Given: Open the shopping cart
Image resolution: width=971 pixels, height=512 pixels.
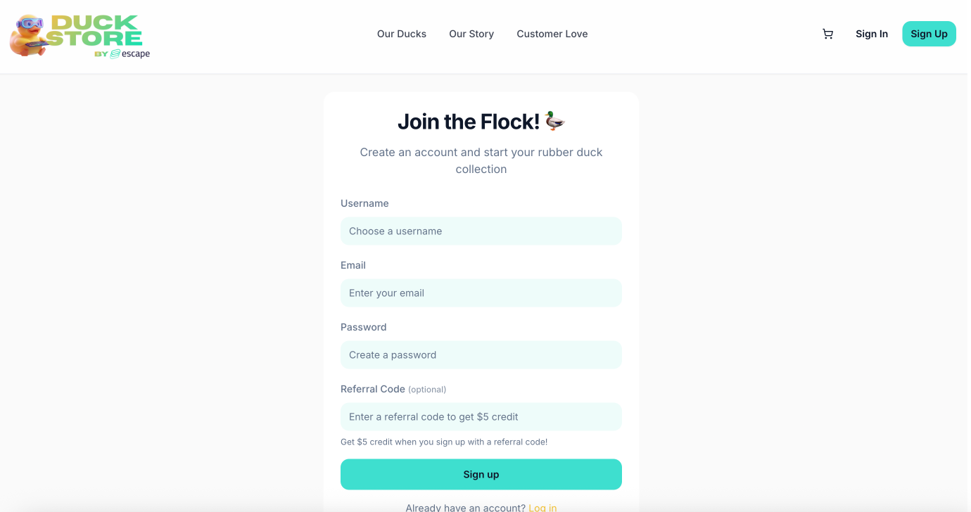Looking at the screenshot, I should 827,34.
